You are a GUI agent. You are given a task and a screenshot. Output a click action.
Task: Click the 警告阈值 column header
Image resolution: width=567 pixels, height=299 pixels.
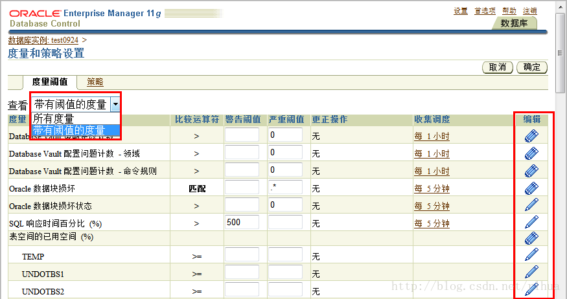click(243, 120)
